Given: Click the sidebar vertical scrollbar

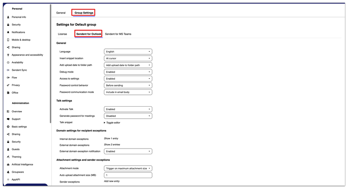Looking at the screenshot, I should [x=50, y=64].
